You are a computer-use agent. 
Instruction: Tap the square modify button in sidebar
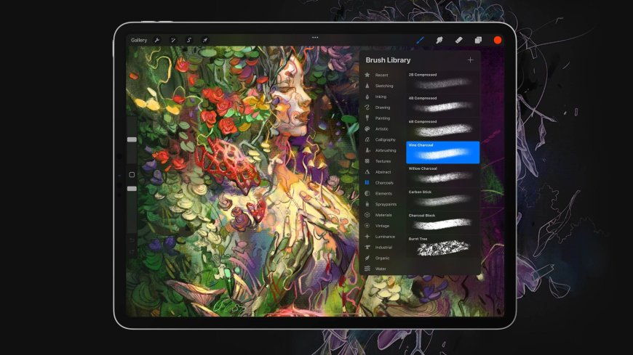132,175
